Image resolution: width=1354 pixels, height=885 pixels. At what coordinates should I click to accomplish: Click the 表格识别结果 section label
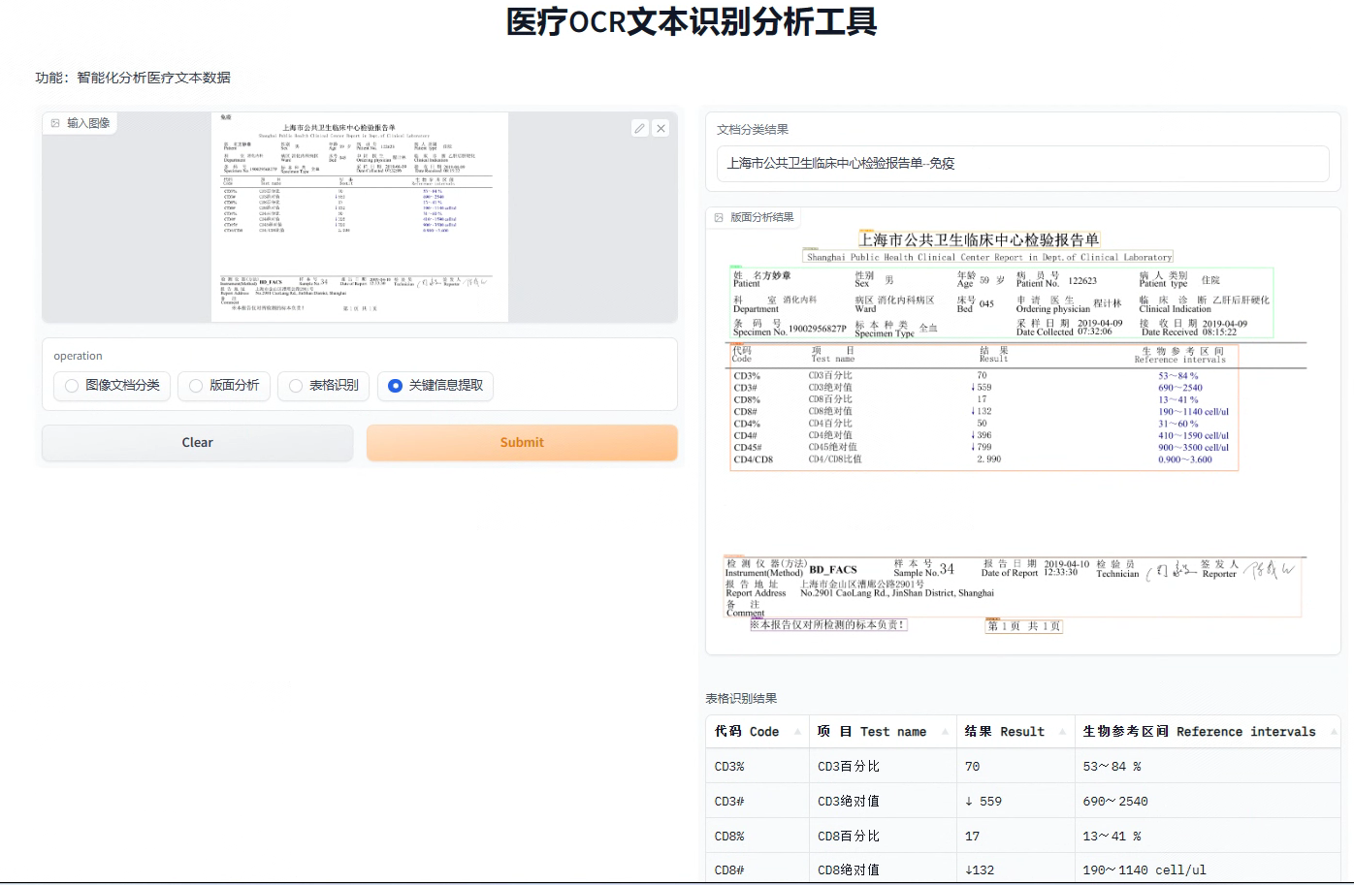click(741, 699)
